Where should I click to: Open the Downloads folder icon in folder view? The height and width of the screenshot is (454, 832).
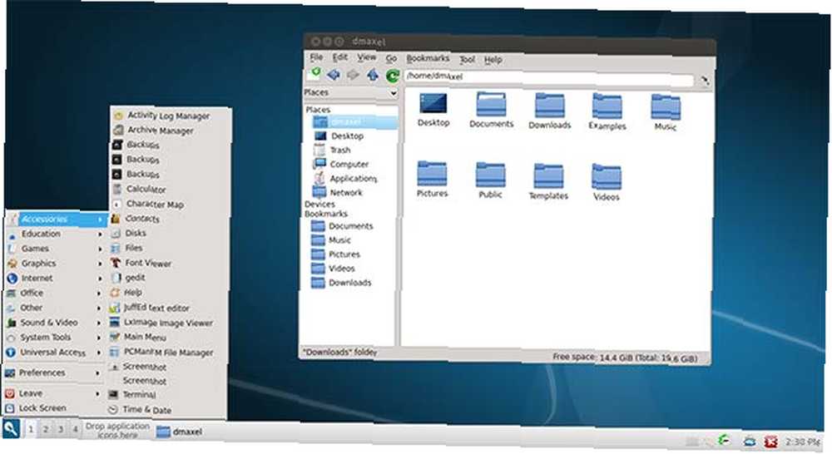point(549,111)
